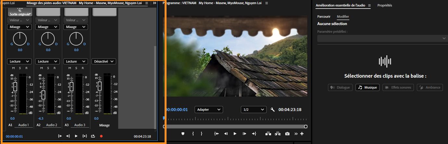This screenshot has width=448, height=144.
Task: Click the red record button in mixer
Action: [101, 136]
